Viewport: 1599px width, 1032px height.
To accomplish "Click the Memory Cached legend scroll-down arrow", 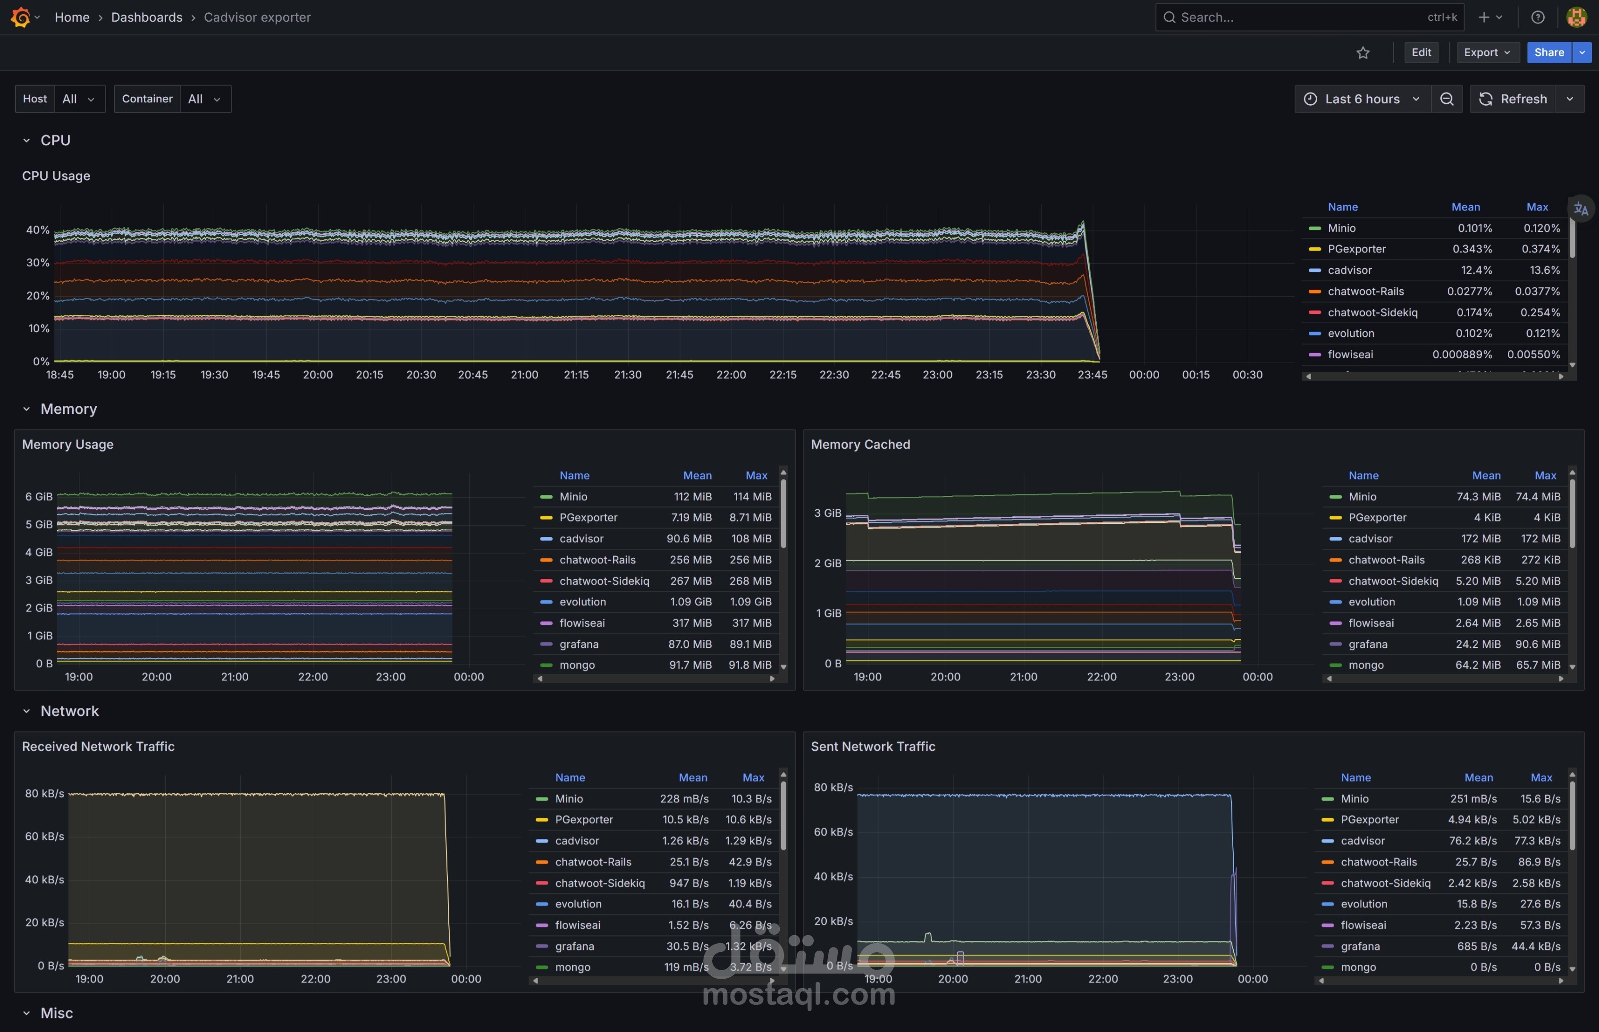I will pos(1572,667).
